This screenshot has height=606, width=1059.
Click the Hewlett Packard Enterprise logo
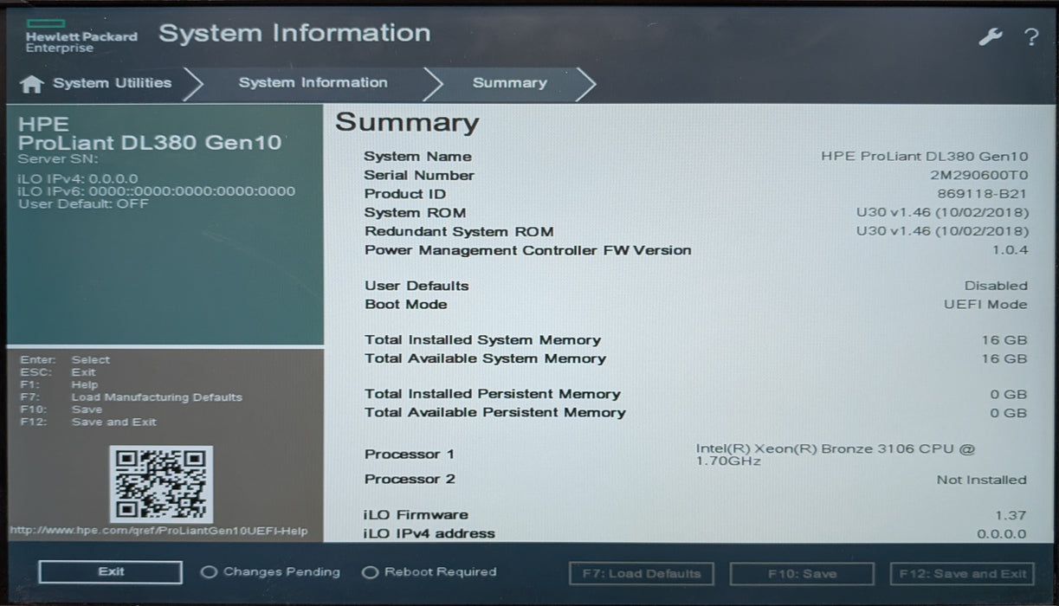tap(81, 35)
